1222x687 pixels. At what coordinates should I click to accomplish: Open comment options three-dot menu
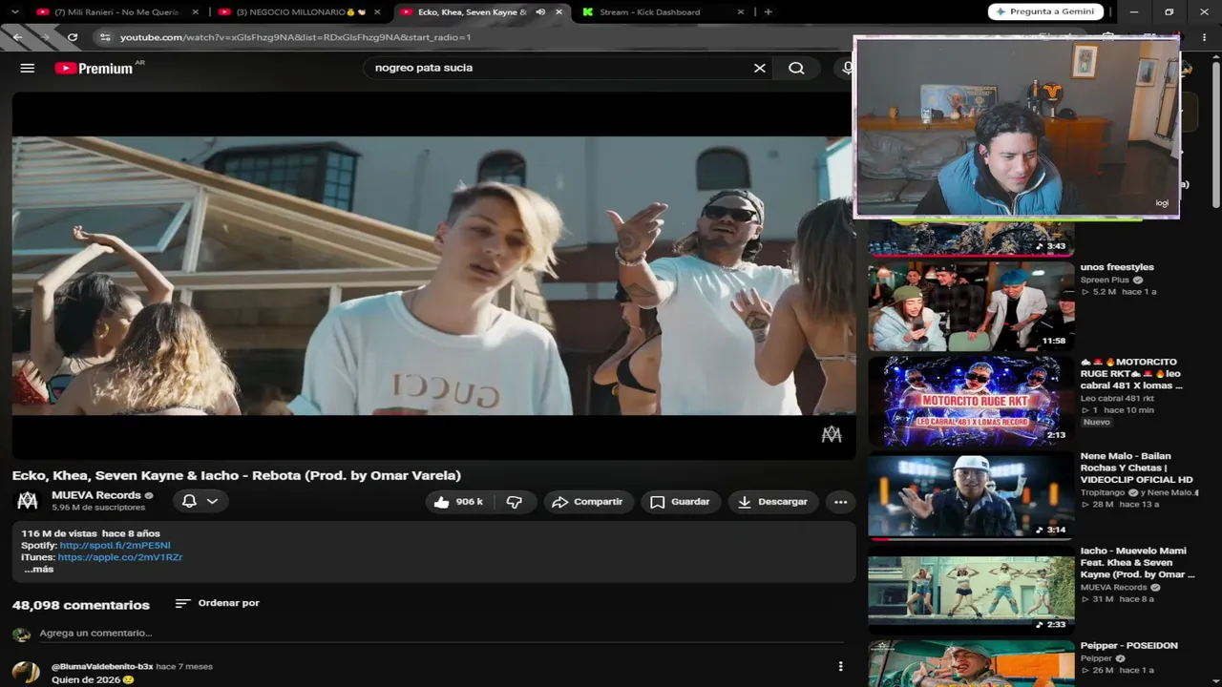(x=840, y=666)
